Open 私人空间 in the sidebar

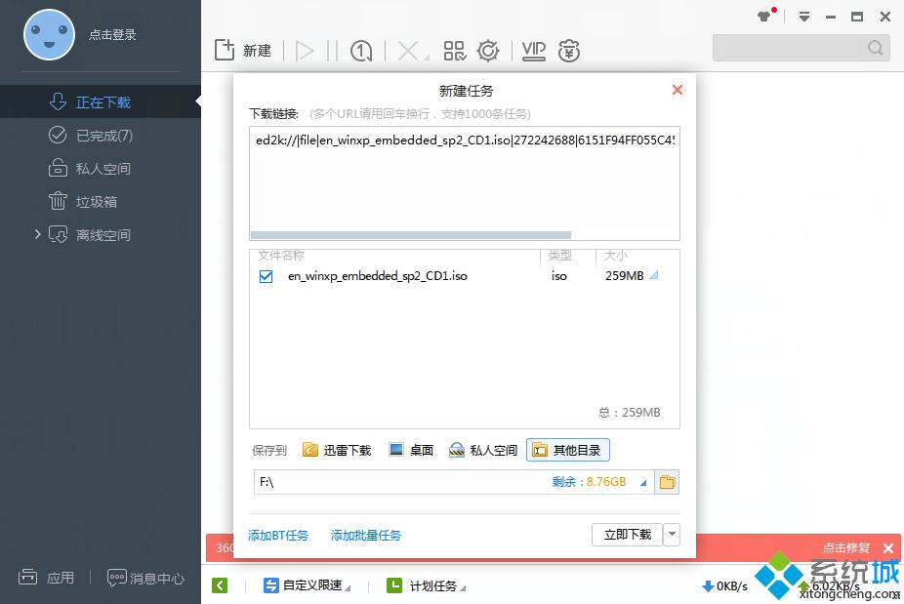[101, 168]
